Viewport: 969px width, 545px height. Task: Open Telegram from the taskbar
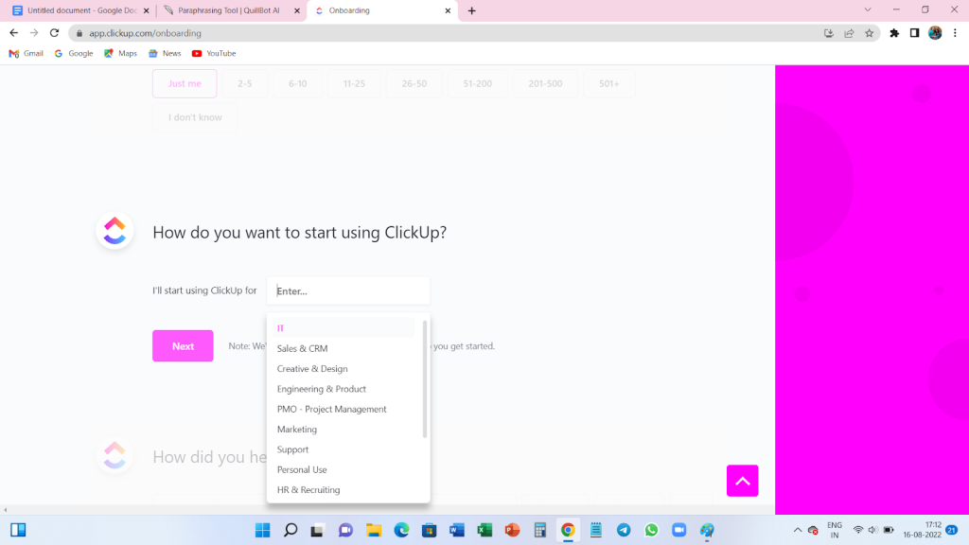tap(624, 530)
